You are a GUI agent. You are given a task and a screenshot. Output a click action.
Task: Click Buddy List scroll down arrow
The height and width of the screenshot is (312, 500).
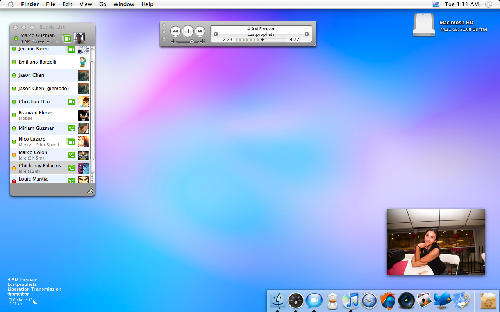(92, 181)
